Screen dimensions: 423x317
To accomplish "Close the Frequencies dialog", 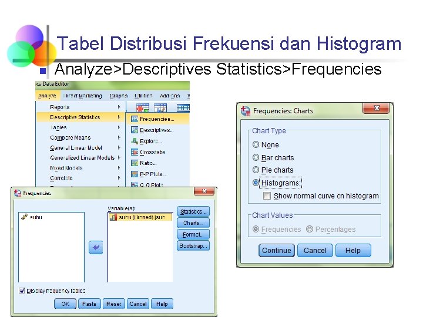I will point(204,191).
